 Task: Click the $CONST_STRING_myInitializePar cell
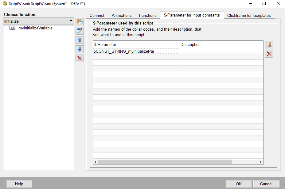(x=136, y=51)
